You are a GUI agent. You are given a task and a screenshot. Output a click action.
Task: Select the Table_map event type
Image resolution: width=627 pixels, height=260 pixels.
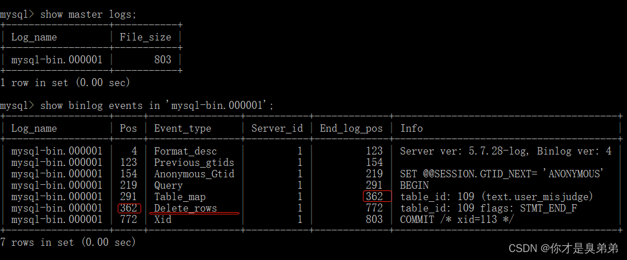[180, 197]
